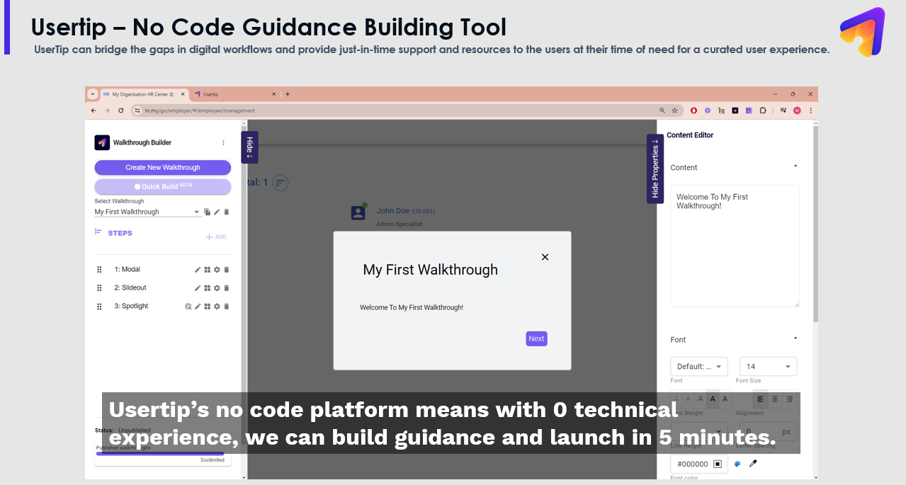Open a new browser tab
The image size is (906, 485).
tap(288, 94)
